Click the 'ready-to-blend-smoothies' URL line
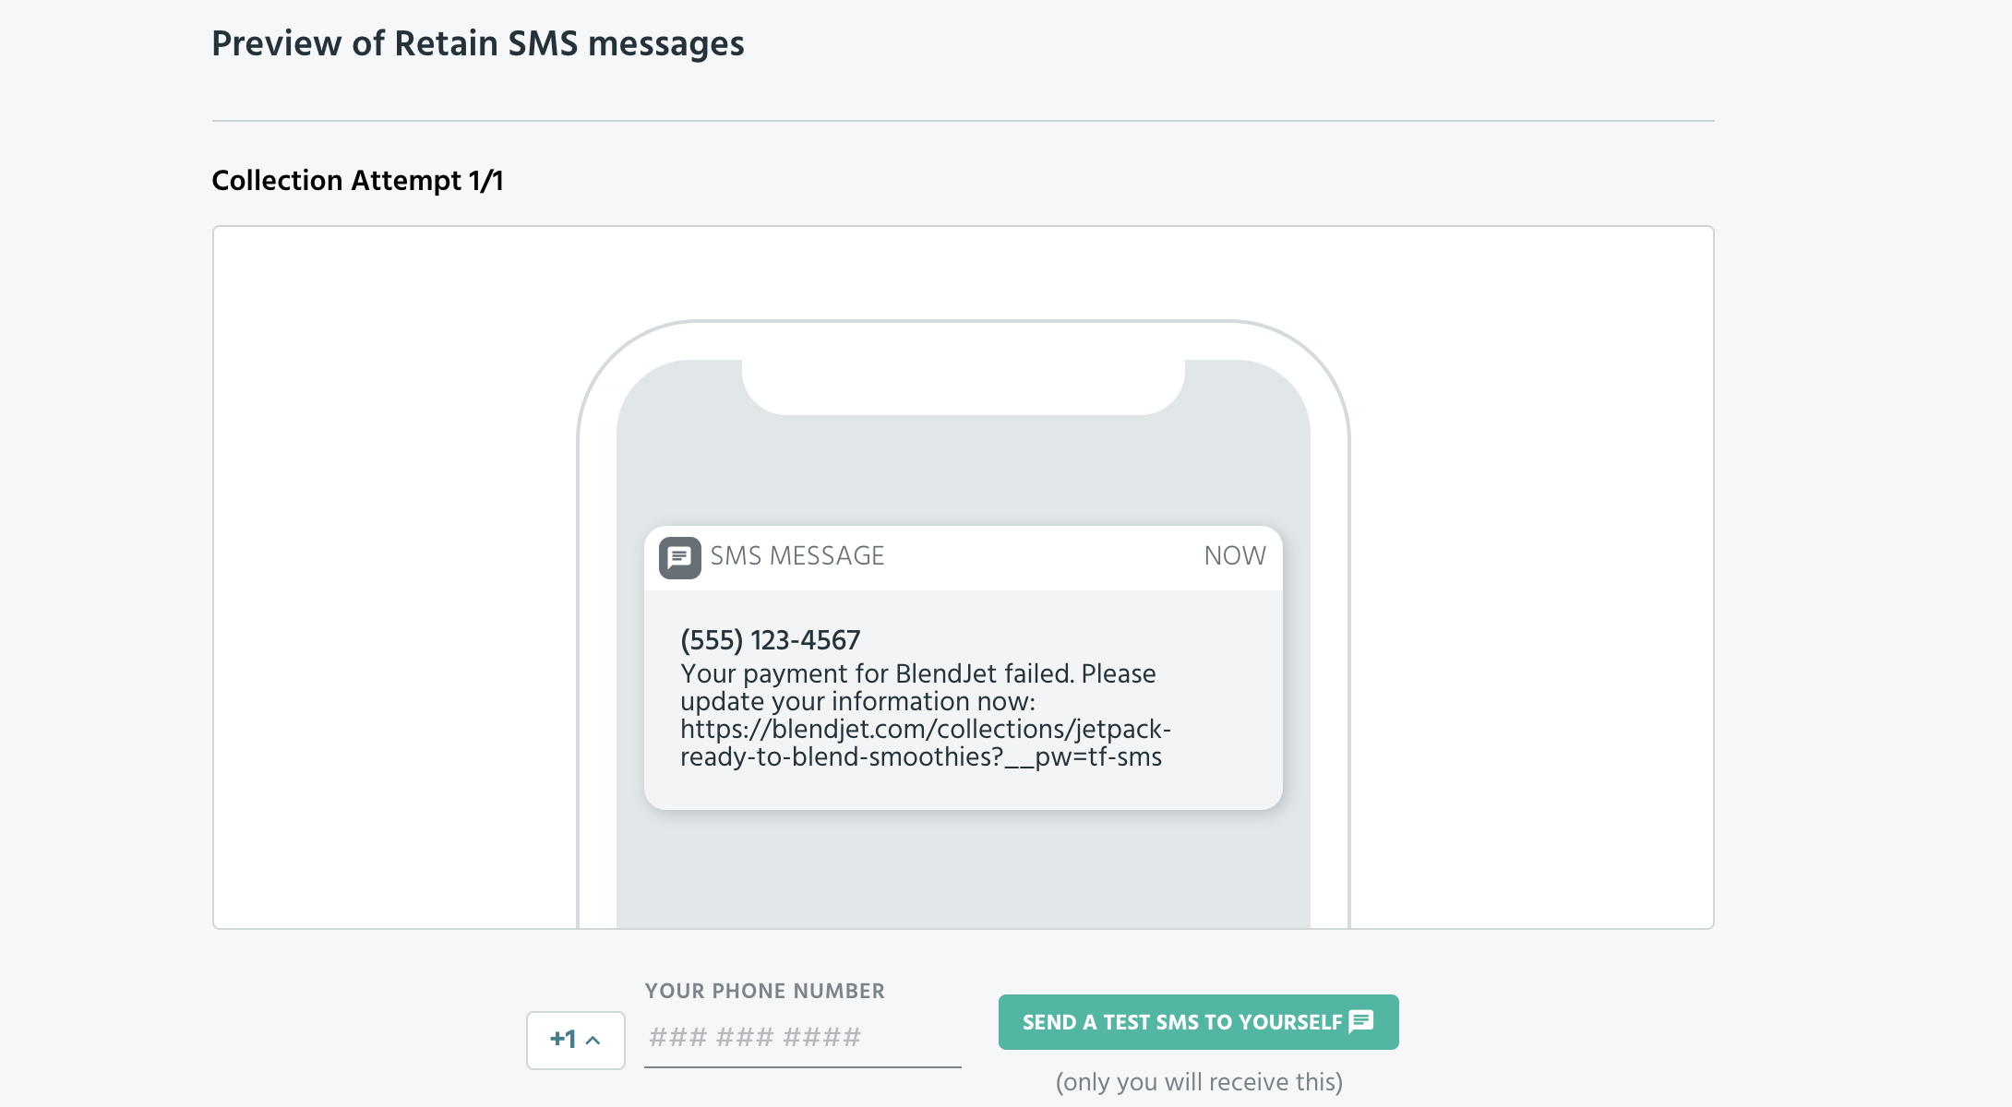 point(921,756)
